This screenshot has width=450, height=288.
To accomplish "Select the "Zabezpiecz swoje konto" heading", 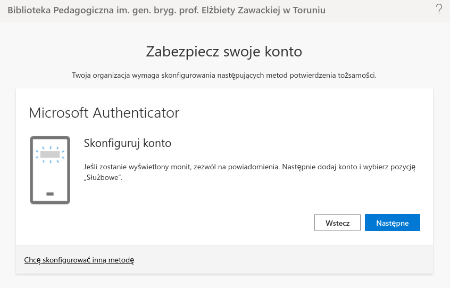I will (x=224, y=52).
